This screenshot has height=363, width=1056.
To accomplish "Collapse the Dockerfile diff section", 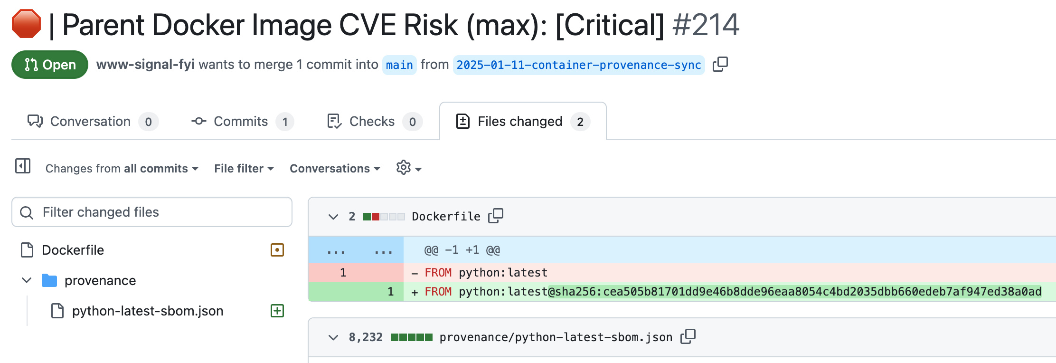I will click(x=333, y=217).
